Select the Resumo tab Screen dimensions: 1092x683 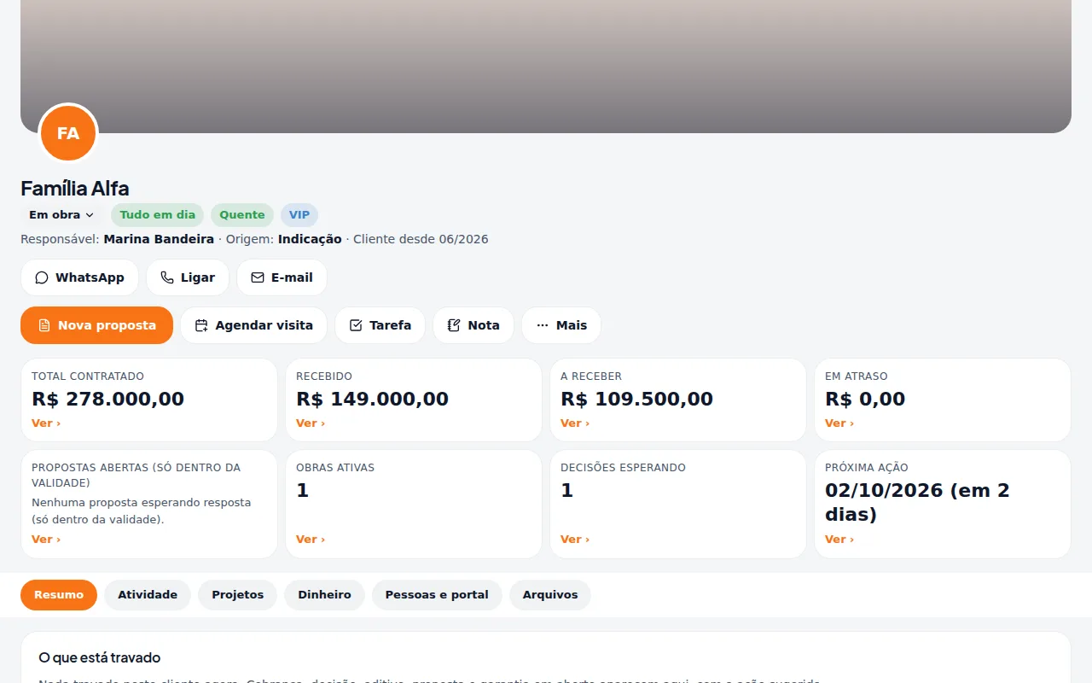point(59,595)
